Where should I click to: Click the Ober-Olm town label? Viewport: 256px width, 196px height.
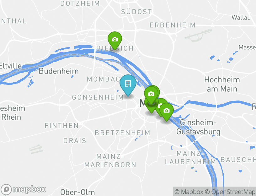coord(77,192)
